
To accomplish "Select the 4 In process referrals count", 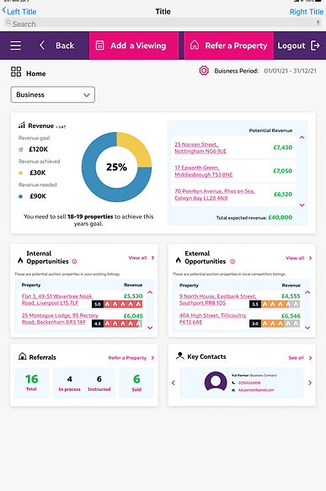I will (70, 383).
